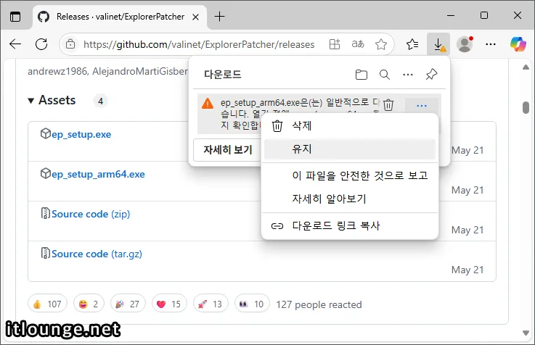The image size is (535, 345).
Task: Add this page to favorites star
Action: (x=381, y=44)
